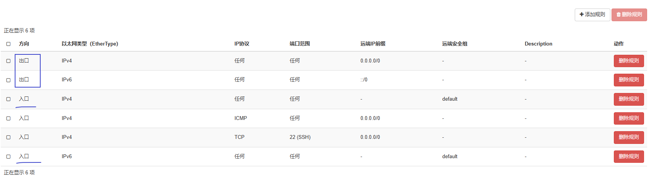The width and height of the screenshot is (651, 179).
Task: Click the 方向 column header
Action: click(x=24, y=44)
